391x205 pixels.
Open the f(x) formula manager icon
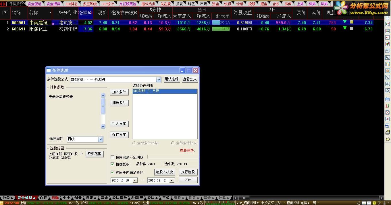click(x=387, y=84)
